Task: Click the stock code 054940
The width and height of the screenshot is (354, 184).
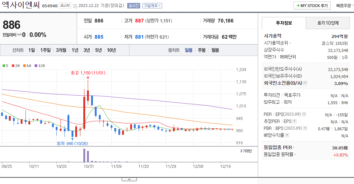Action: tap(50, 6)
